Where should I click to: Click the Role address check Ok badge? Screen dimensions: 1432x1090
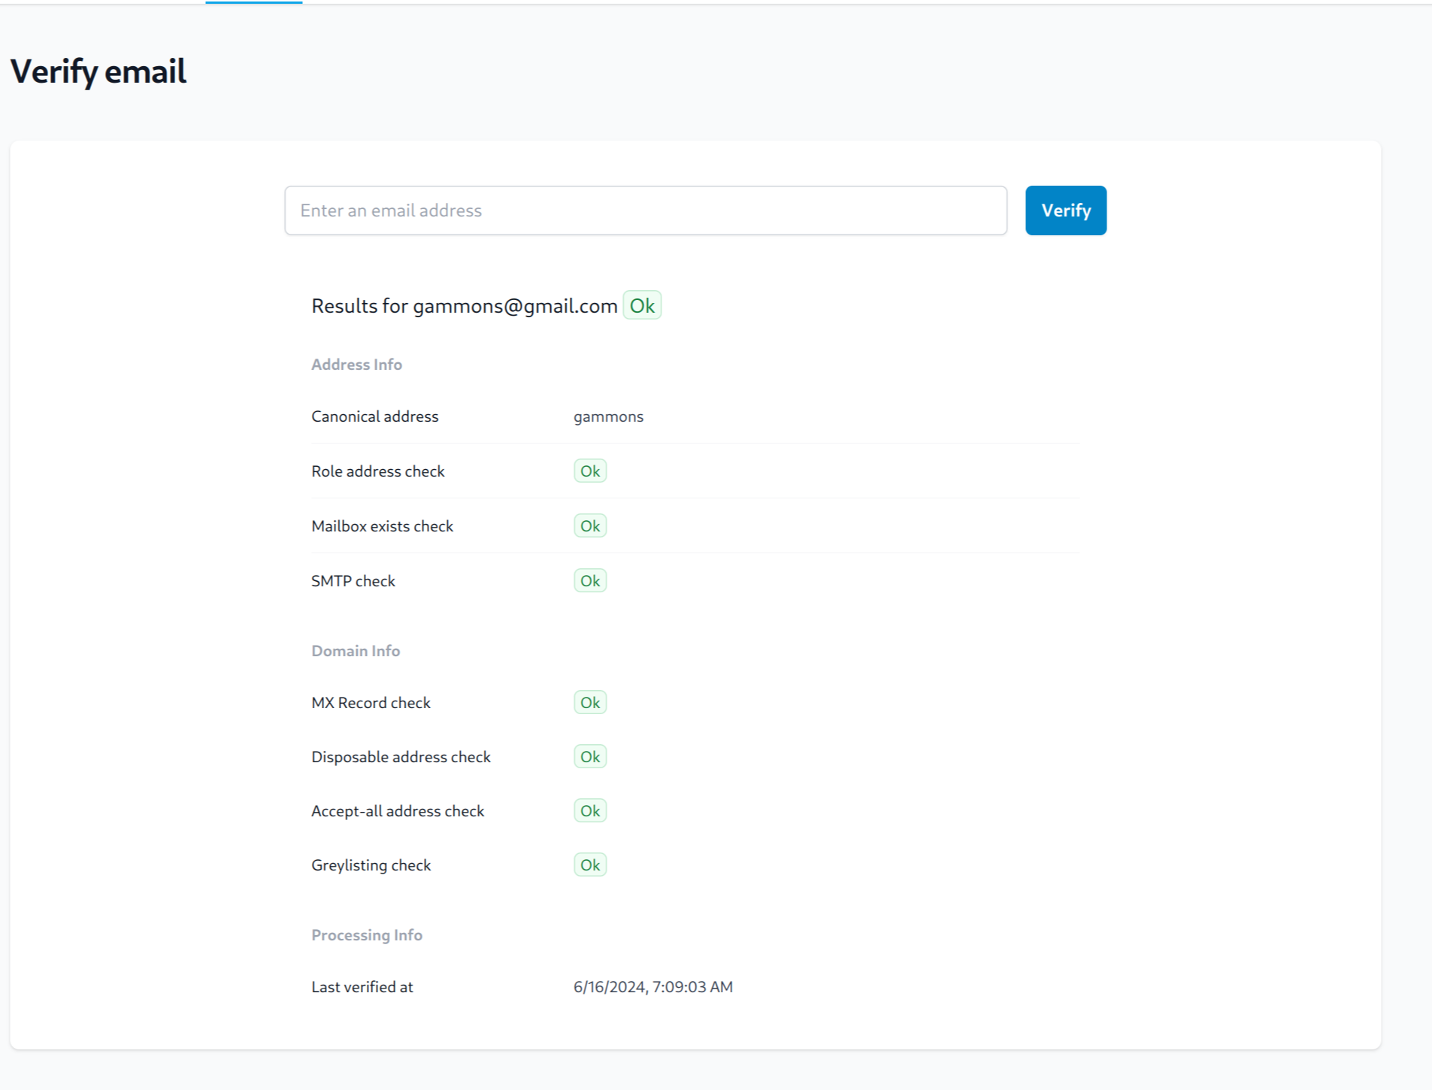[590, 471]
